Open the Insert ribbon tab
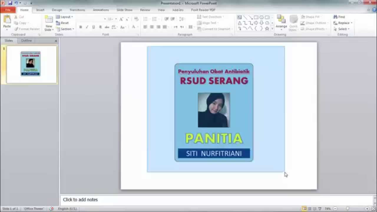The height and width of the screenshot is (212, 377). [40, 10]
